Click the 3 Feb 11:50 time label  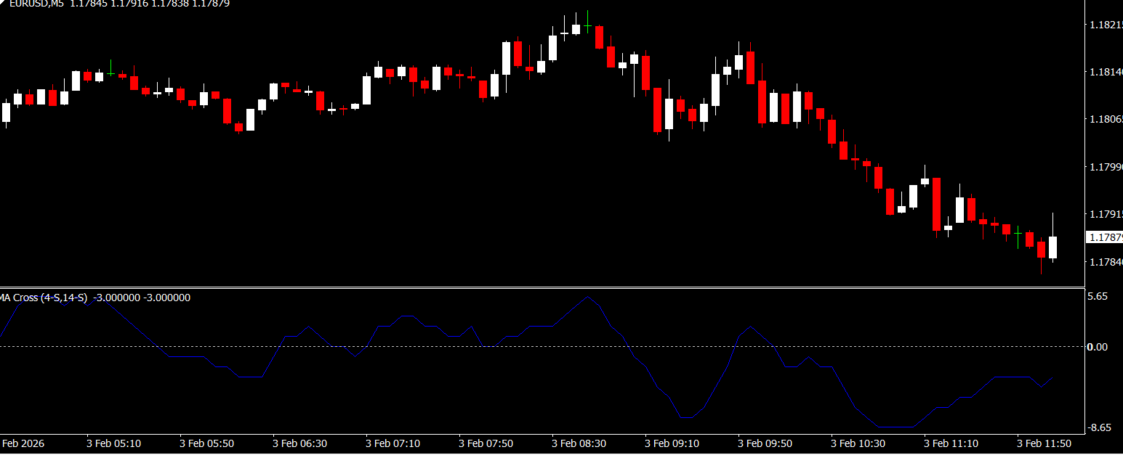(1043, 443)
